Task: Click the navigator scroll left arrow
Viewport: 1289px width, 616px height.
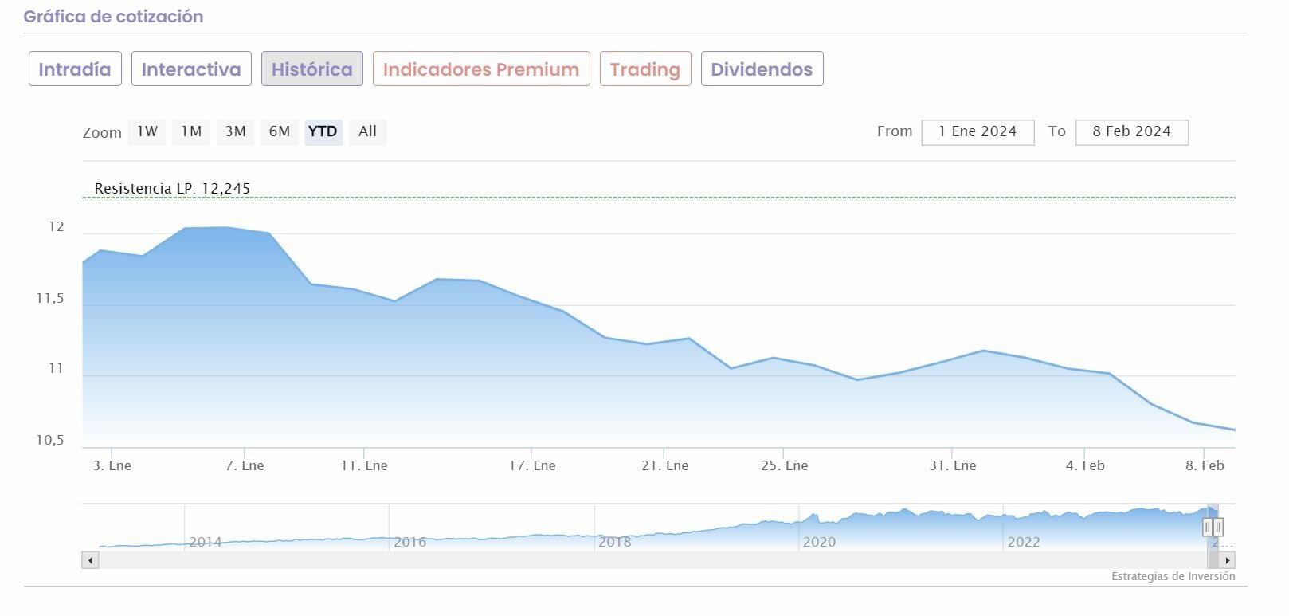Action: [90, 560]
